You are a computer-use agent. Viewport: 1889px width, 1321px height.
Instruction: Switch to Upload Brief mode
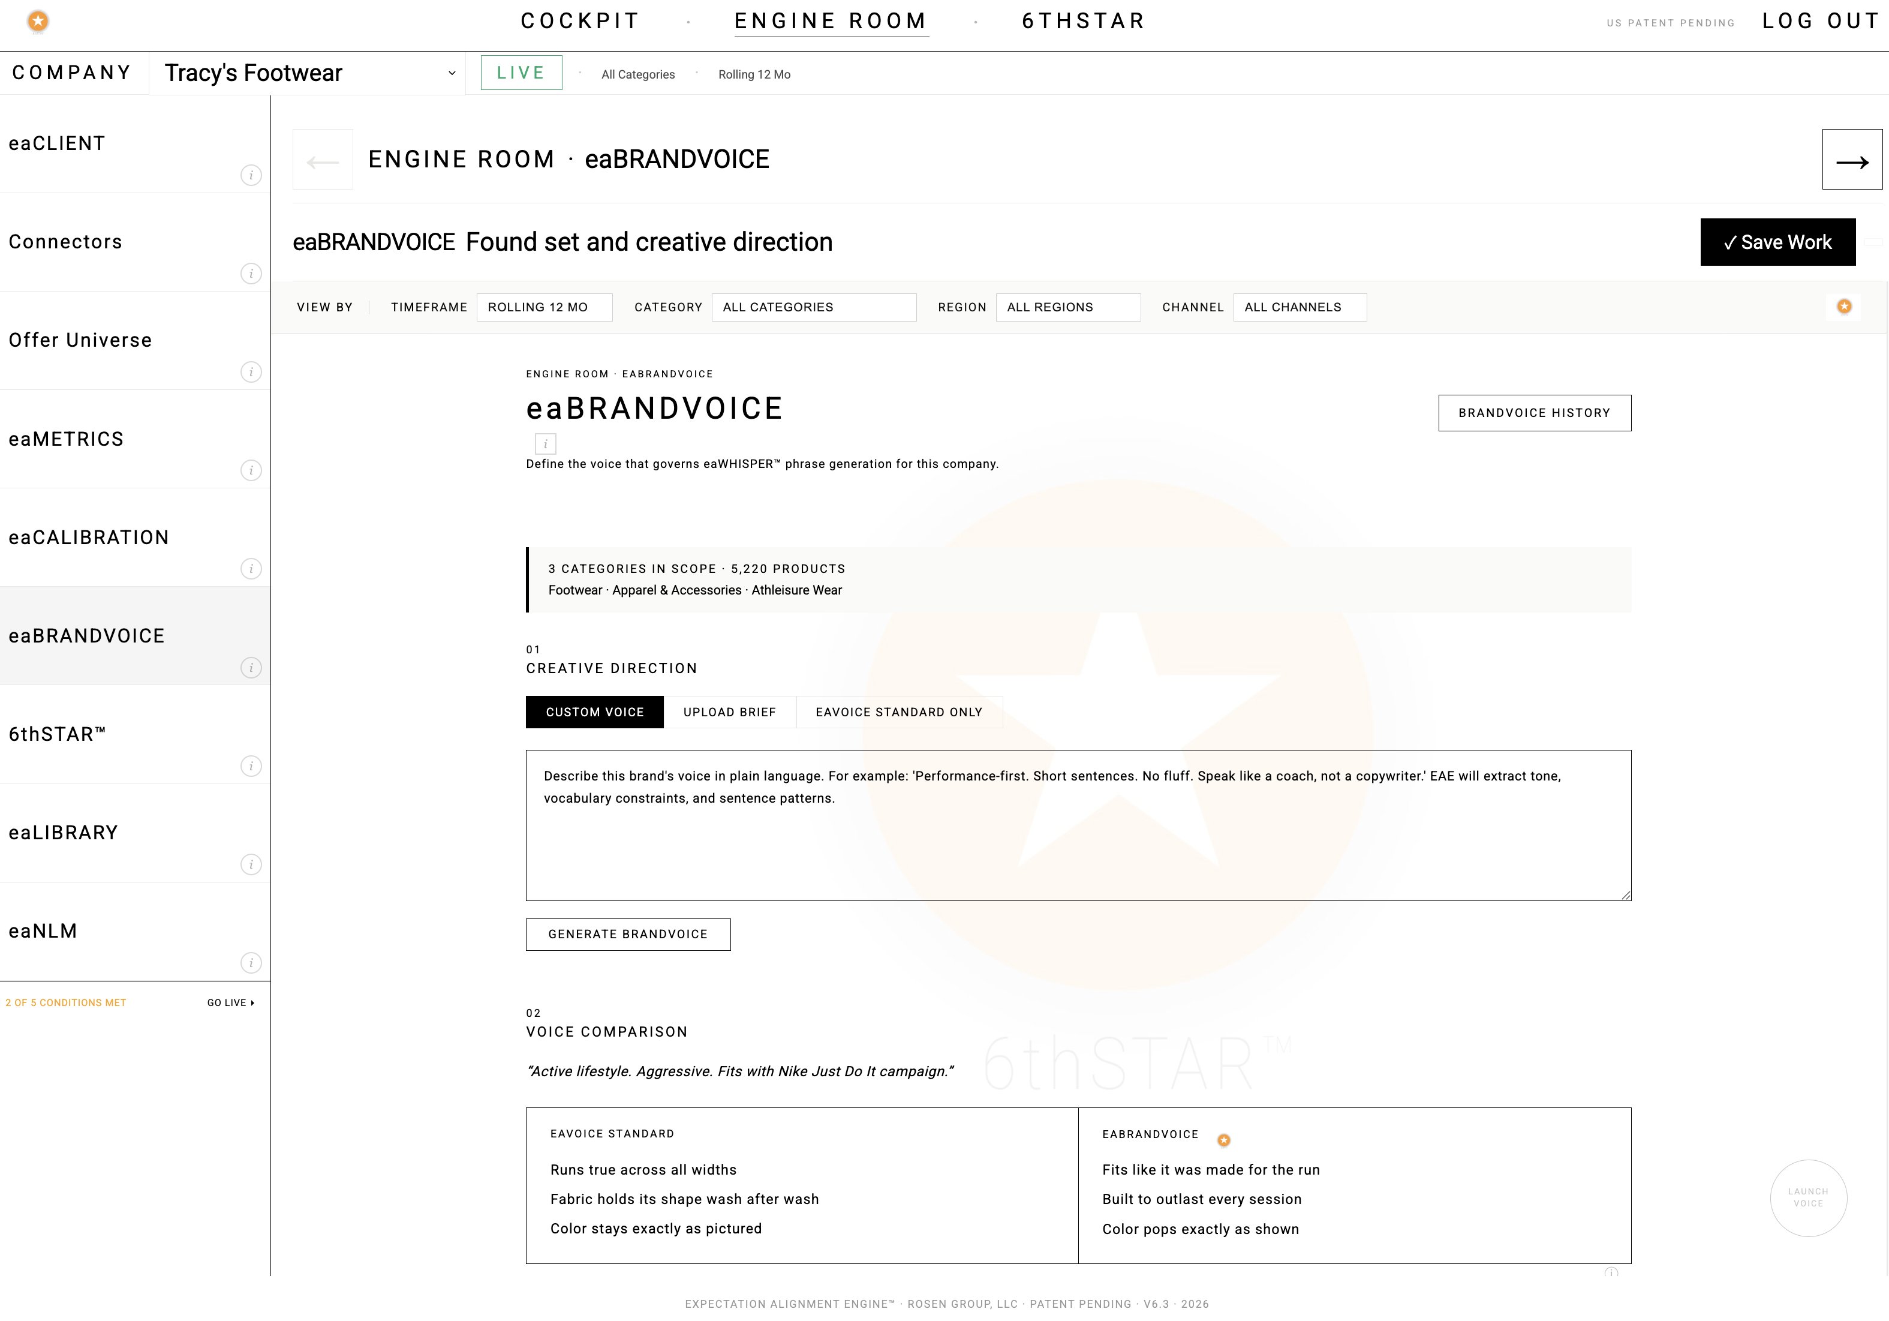pyautogui.click(x=729, y=712)
